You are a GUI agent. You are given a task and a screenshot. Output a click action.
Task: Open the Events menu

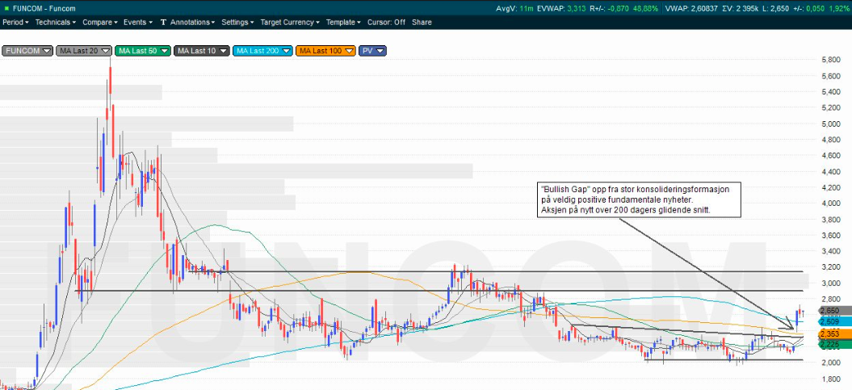pyautogui.click(x=138, y=23)
